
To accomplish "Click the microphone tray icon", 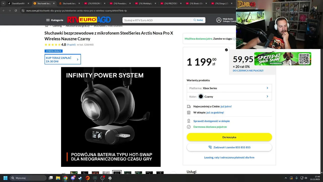I will [x=297, y=178].
